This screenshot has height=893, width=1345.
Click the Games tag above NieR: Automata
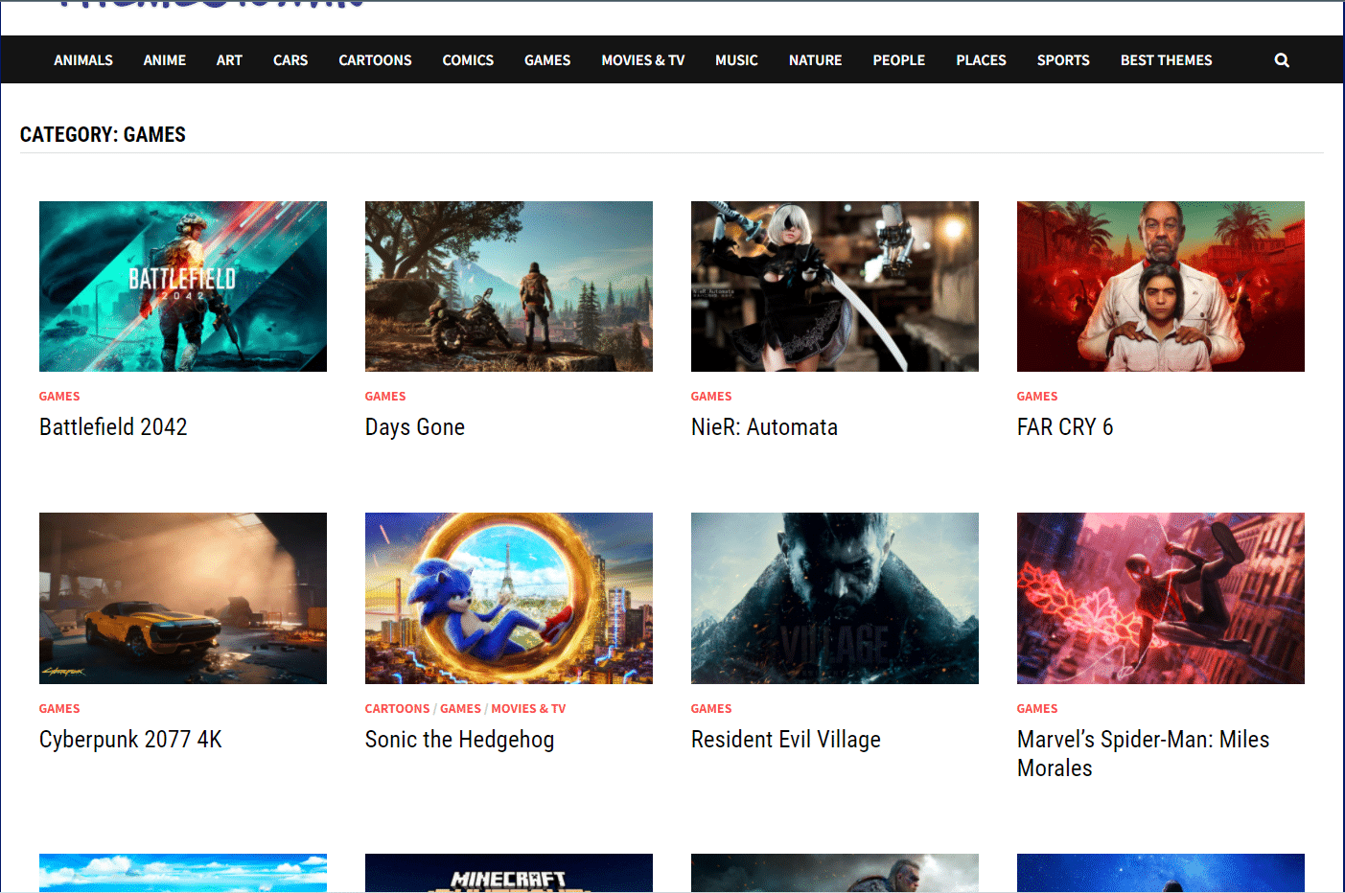pyautogui.click(x=711, y=397)
